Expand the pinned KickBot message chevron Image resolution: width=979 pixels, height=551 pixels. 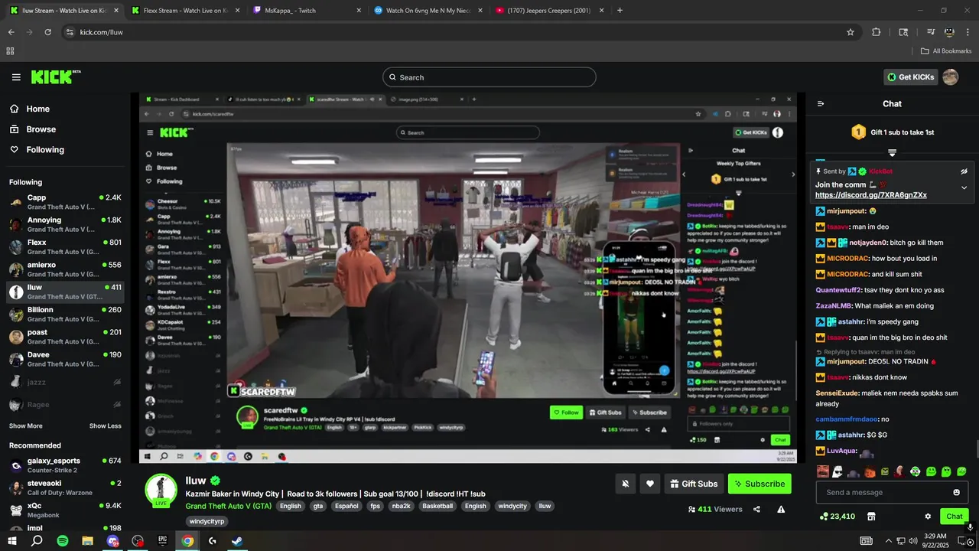coord(964,187)
